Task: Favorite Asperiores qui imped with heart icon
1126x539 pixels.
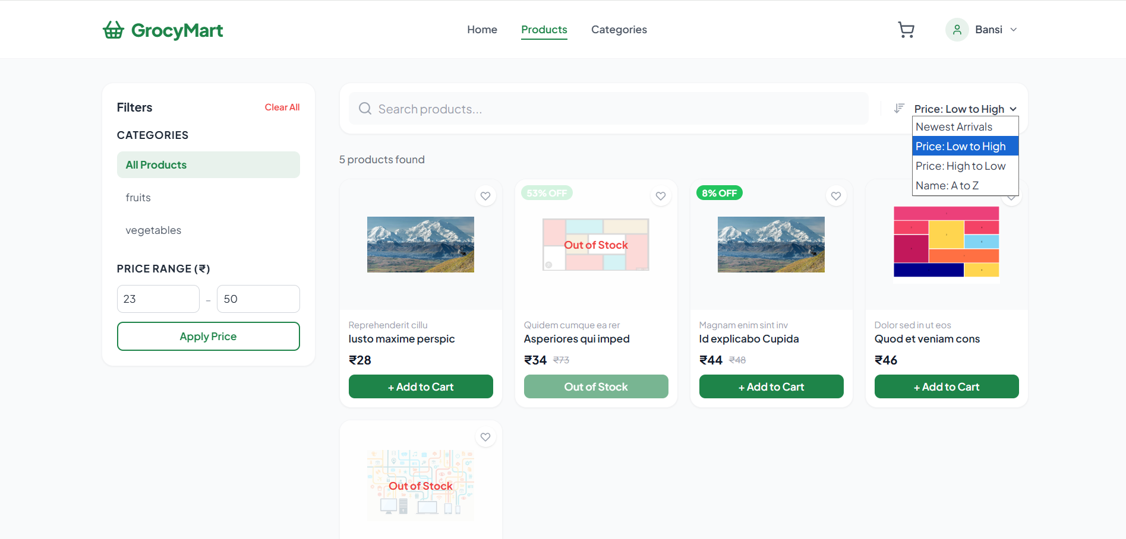Action: tap(661, 196)
